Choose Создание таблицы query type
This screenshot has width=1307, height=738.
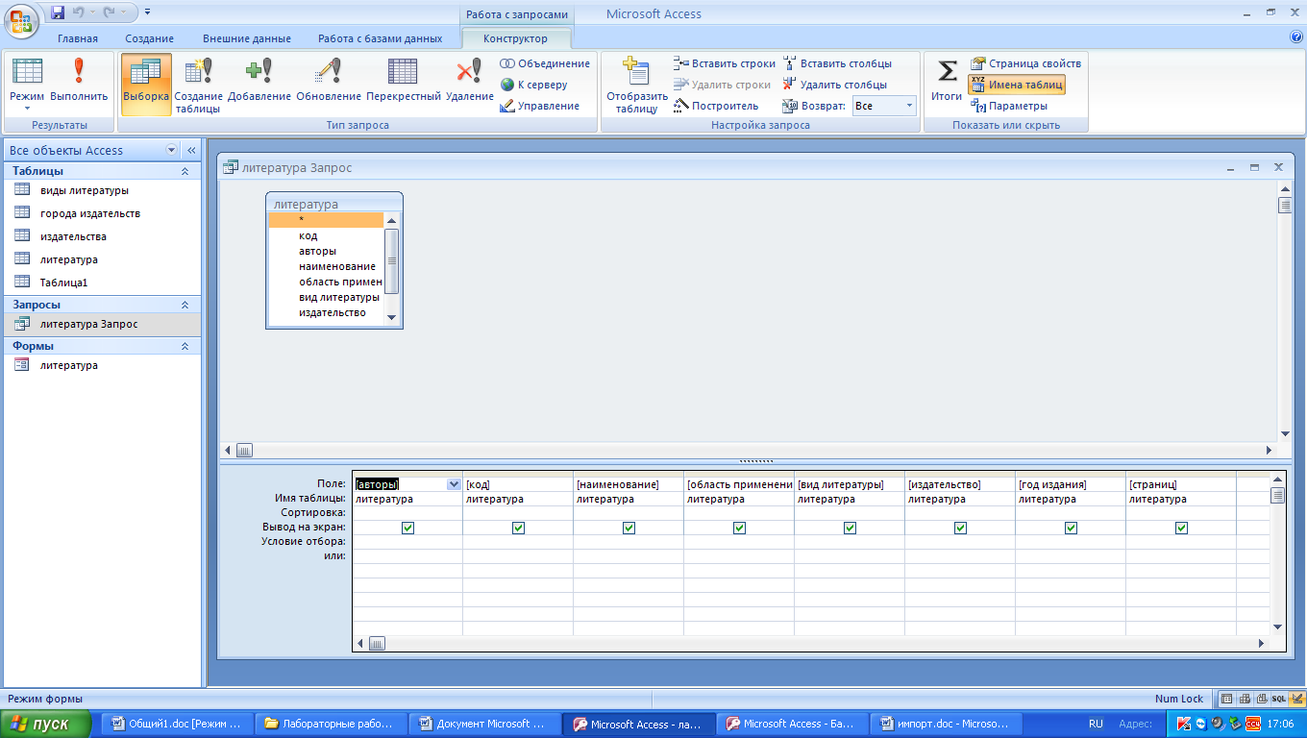[x=199, y=85]
